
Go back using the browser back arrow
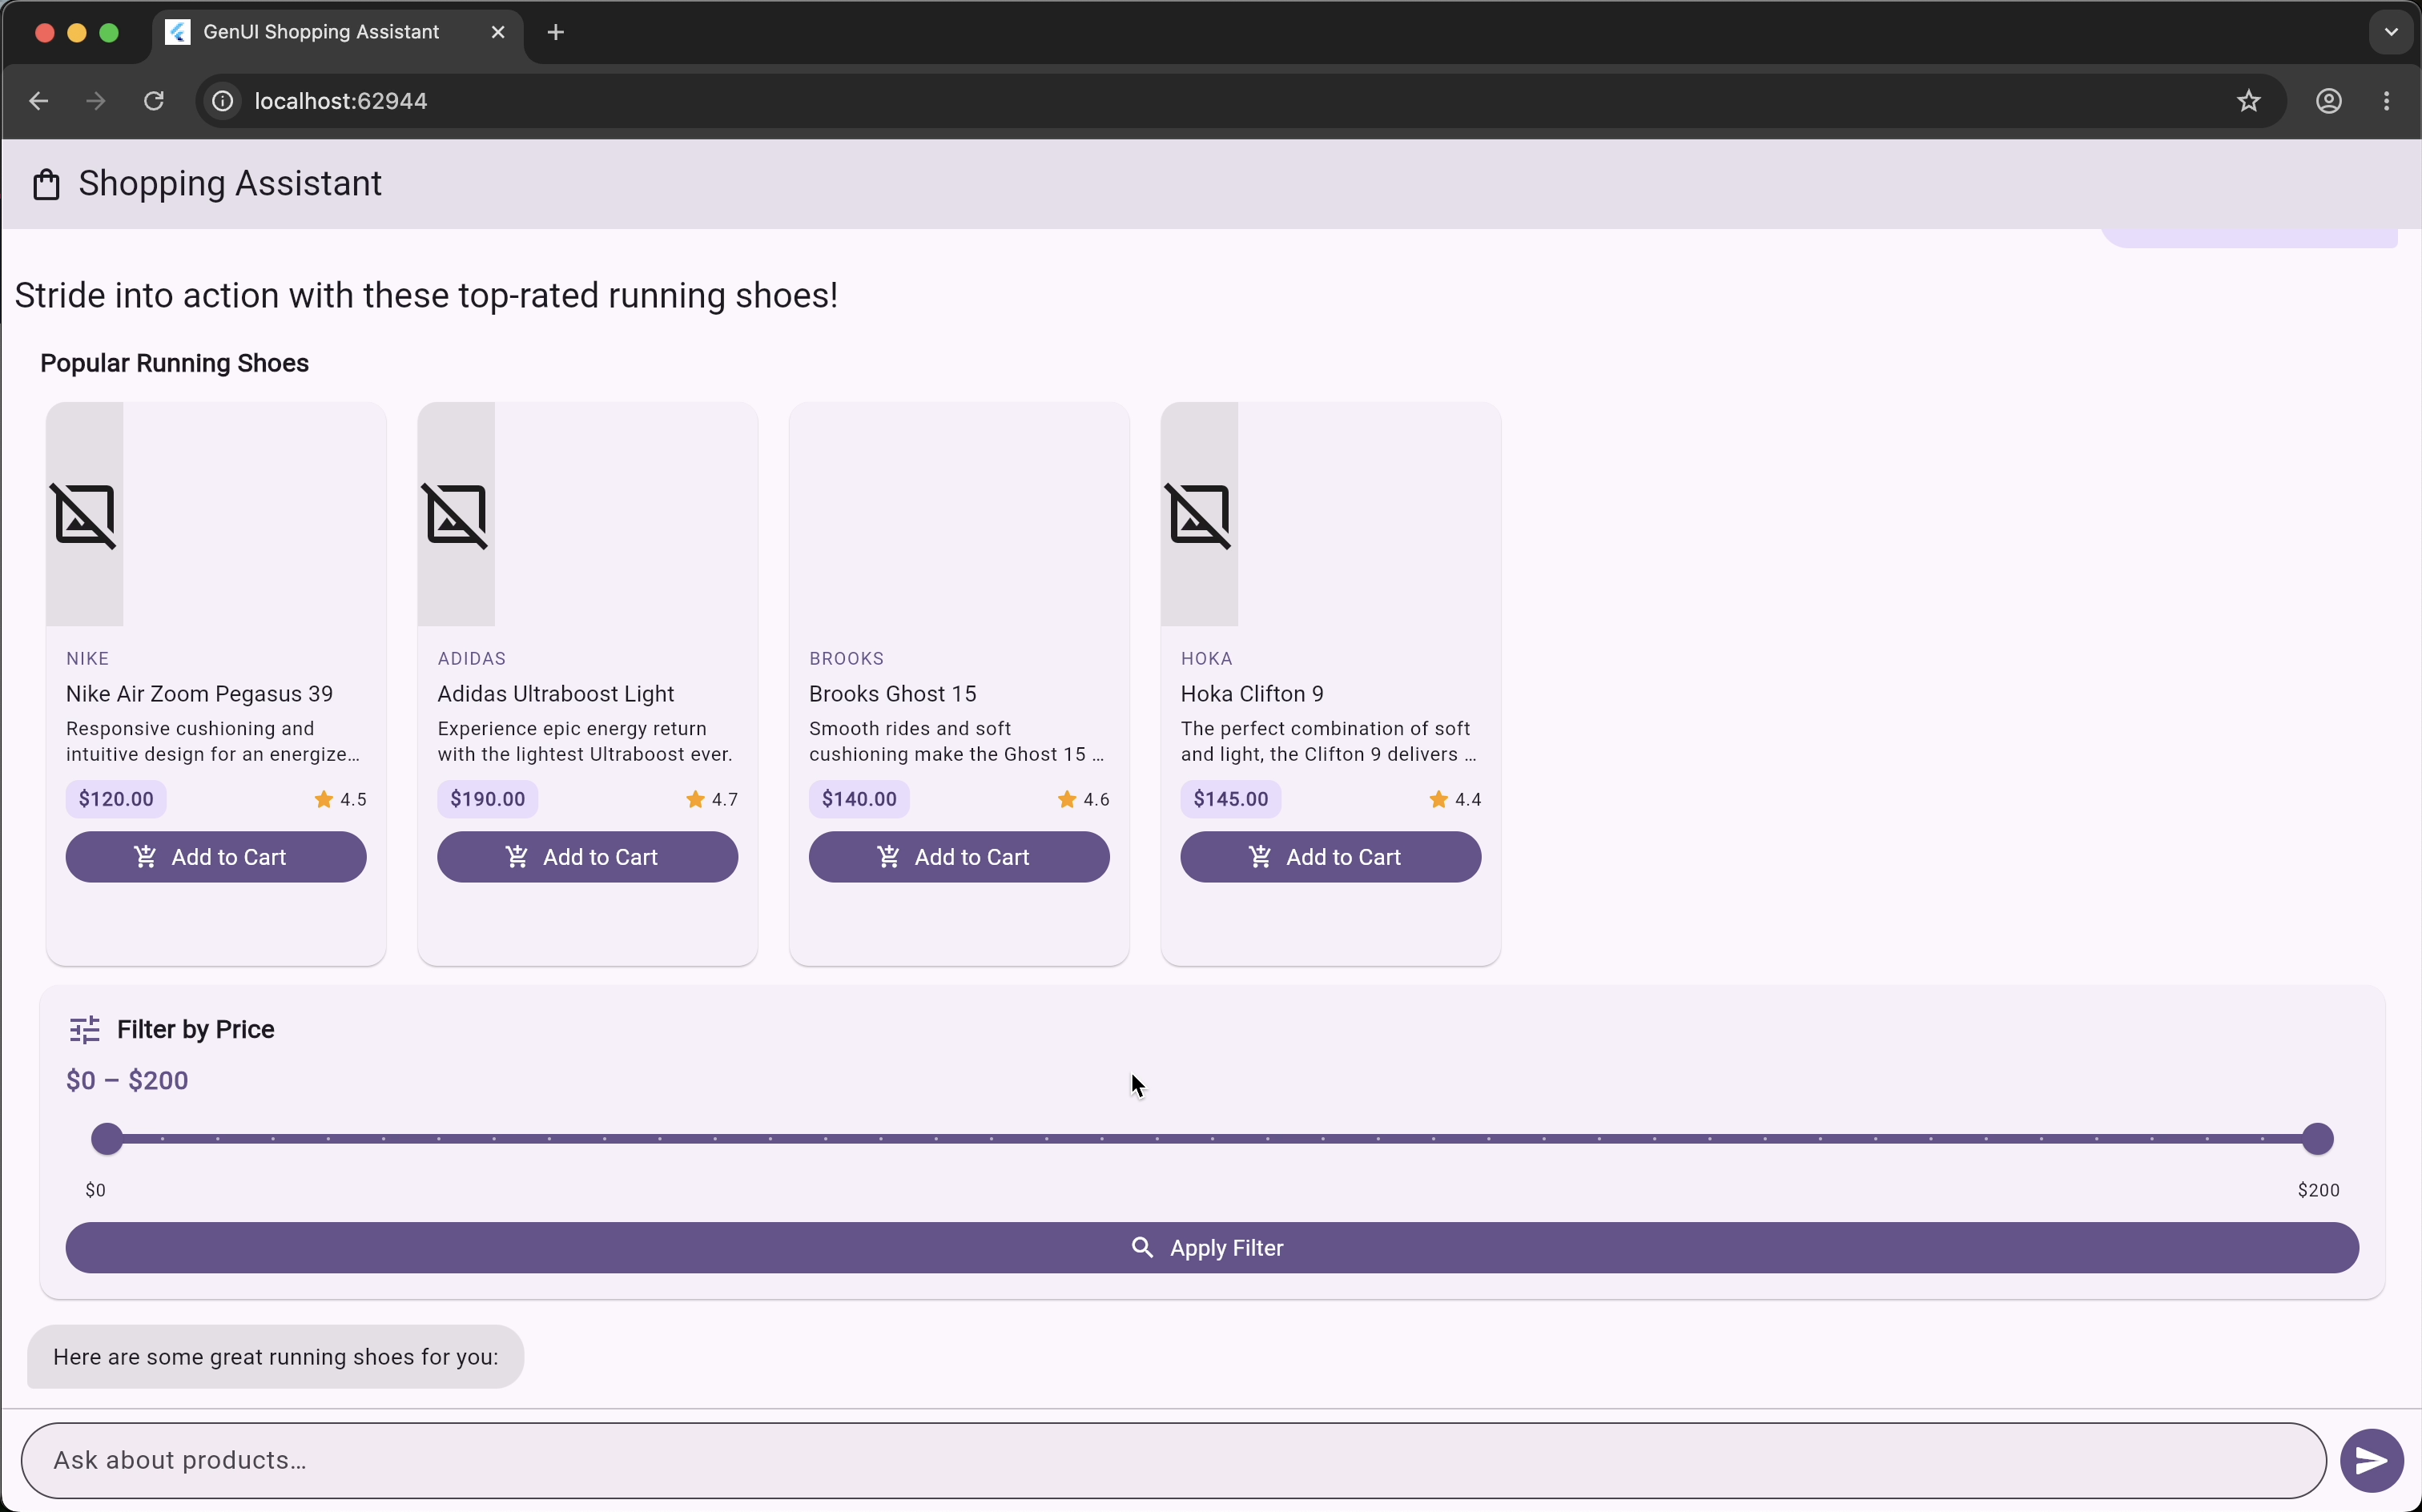(39, 101)
